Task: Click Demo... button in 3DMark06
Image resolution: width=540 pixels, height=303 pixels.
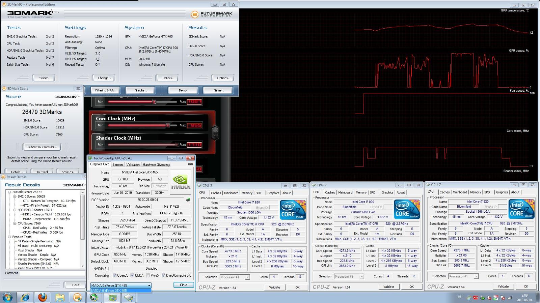Action: 184,90
